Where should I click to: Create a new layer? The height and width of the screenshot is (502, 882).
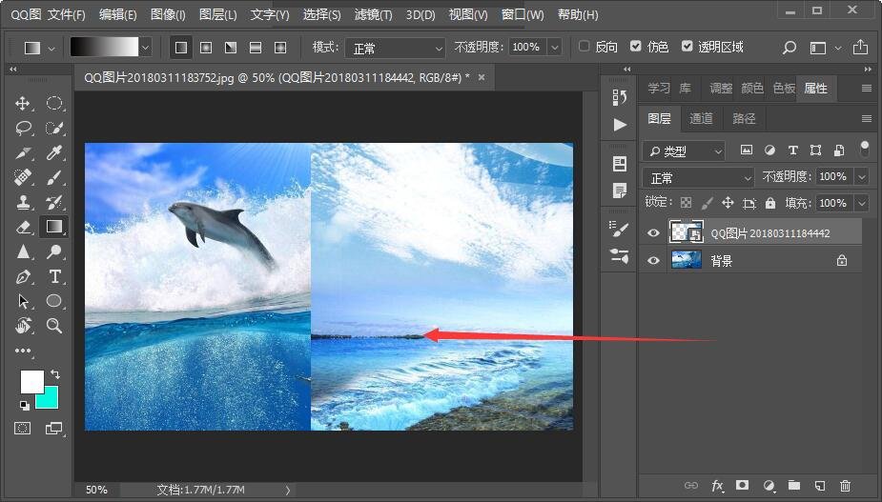click(820, 485)
